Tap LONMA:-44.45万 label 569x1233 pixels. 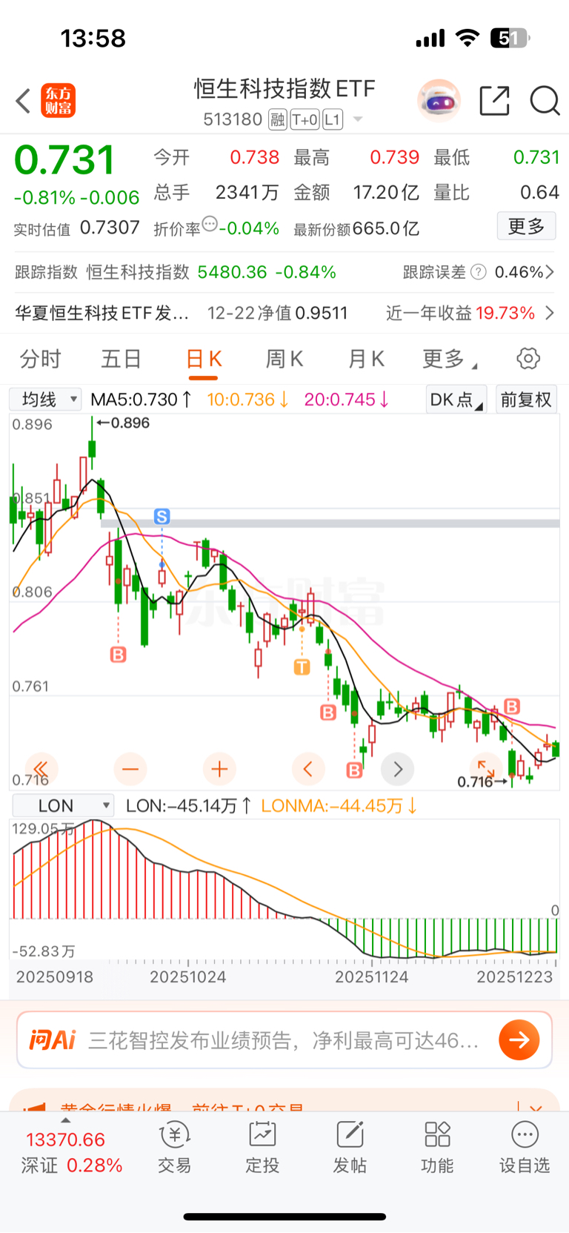click(x=339, y=806)
